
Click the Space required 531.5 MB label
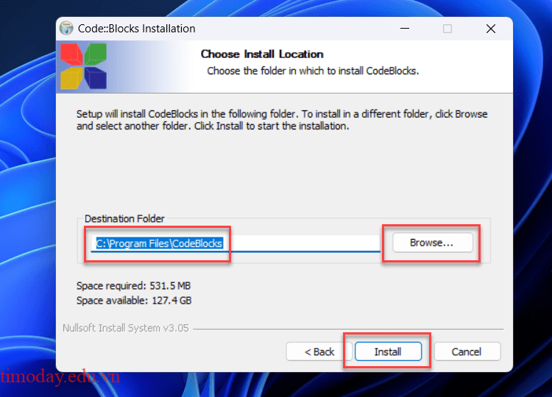[x=133, y=285]
